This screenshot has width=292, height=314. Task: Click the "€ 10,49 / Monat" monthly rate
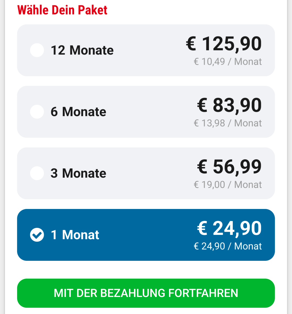(228, 62)
